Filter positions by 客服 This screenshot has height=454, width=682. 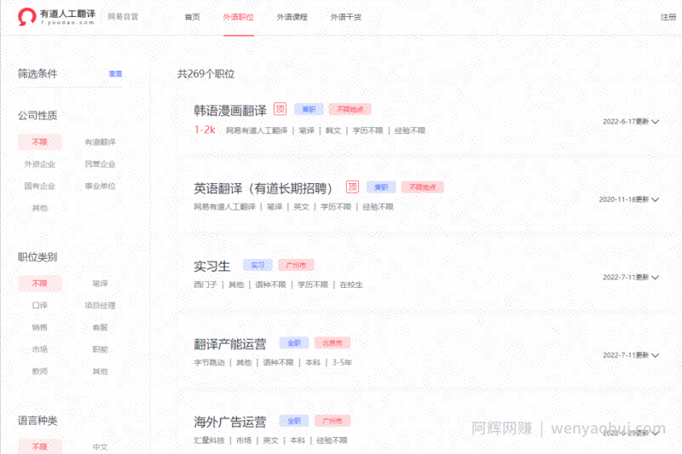[100, 327]
